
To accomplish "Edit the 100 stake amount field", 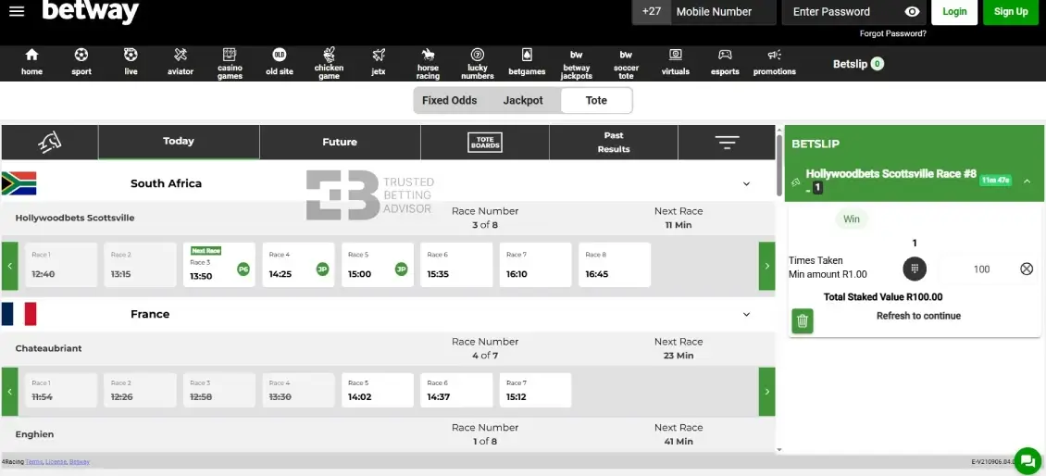I will pyautogui.click(x=980, y=269).
